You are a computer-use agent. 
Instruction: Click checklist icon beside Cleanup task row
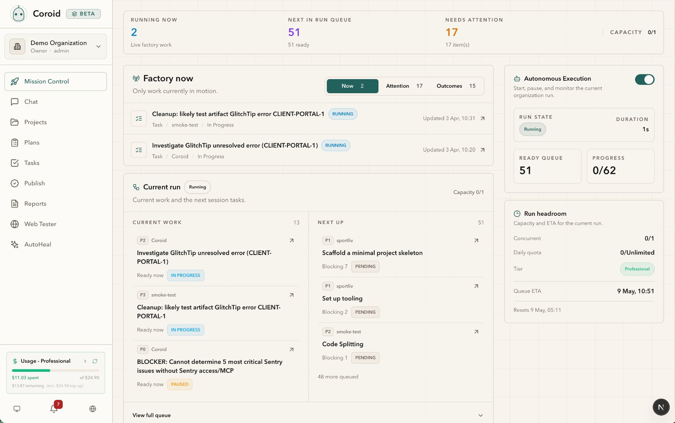tap(139, 118)
